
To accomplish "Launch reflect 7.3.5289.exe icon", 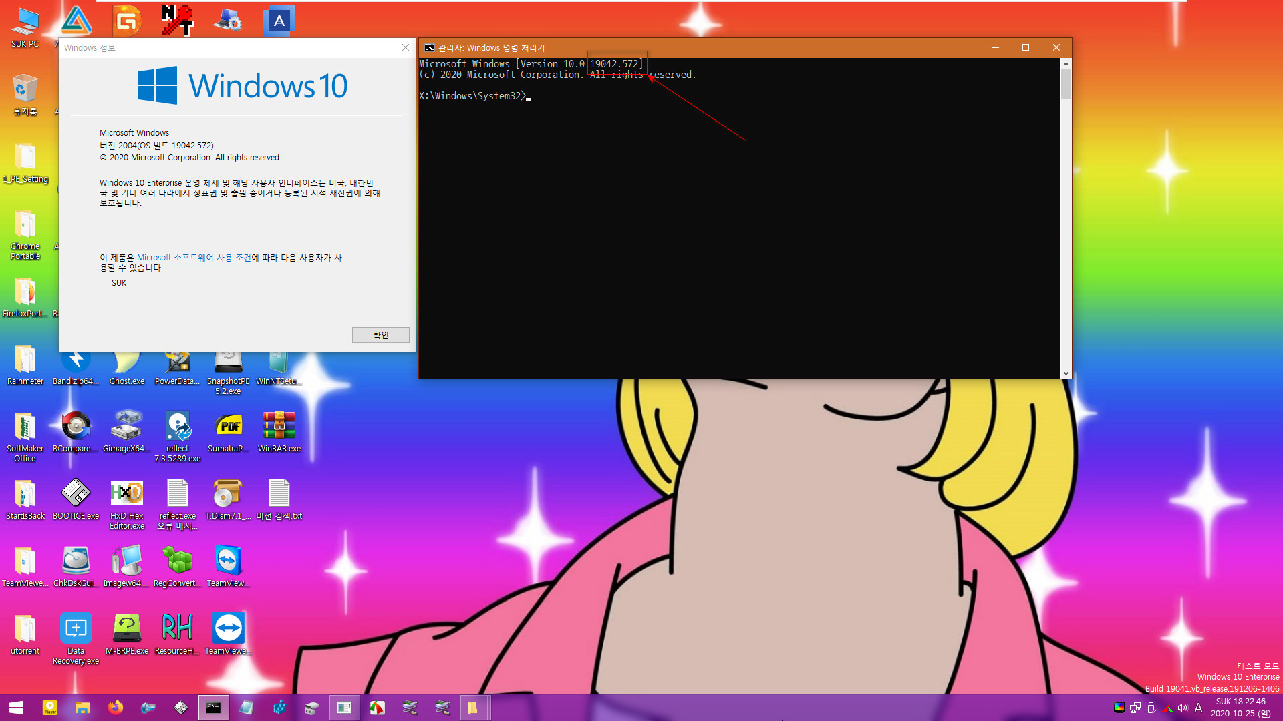I will pos(178,437).
